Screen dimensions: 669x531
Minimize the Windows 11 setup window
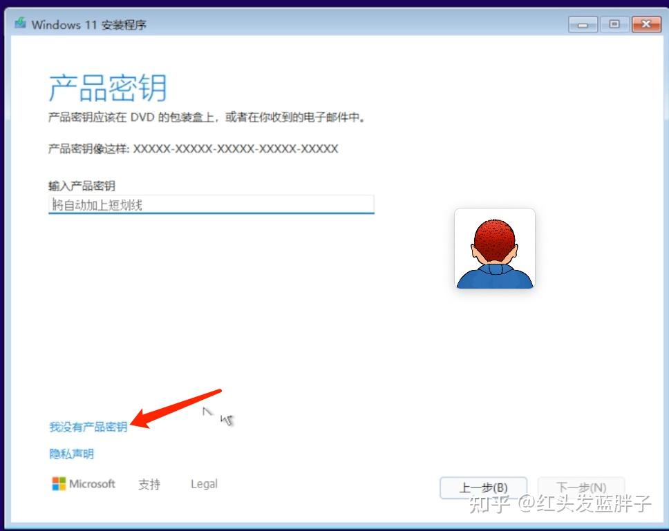click(x=583, y=25)
